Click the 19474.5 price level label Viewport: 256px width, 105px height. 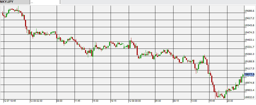(249, 33)
